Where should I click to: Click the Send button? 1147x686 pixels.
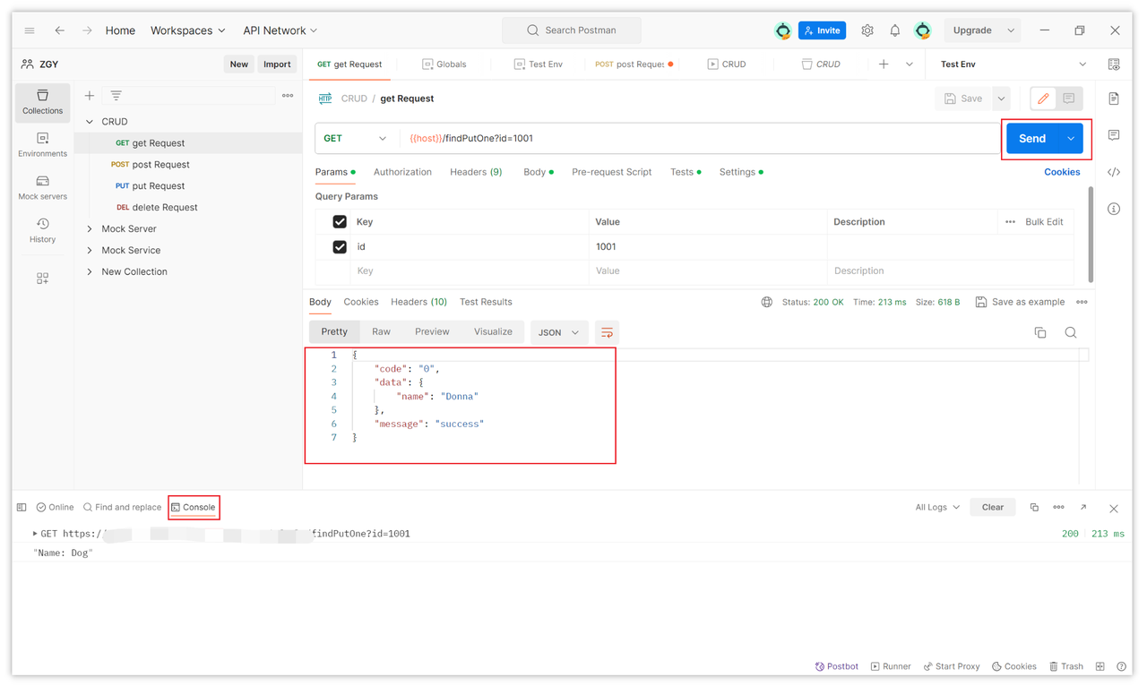point(1032,139)
